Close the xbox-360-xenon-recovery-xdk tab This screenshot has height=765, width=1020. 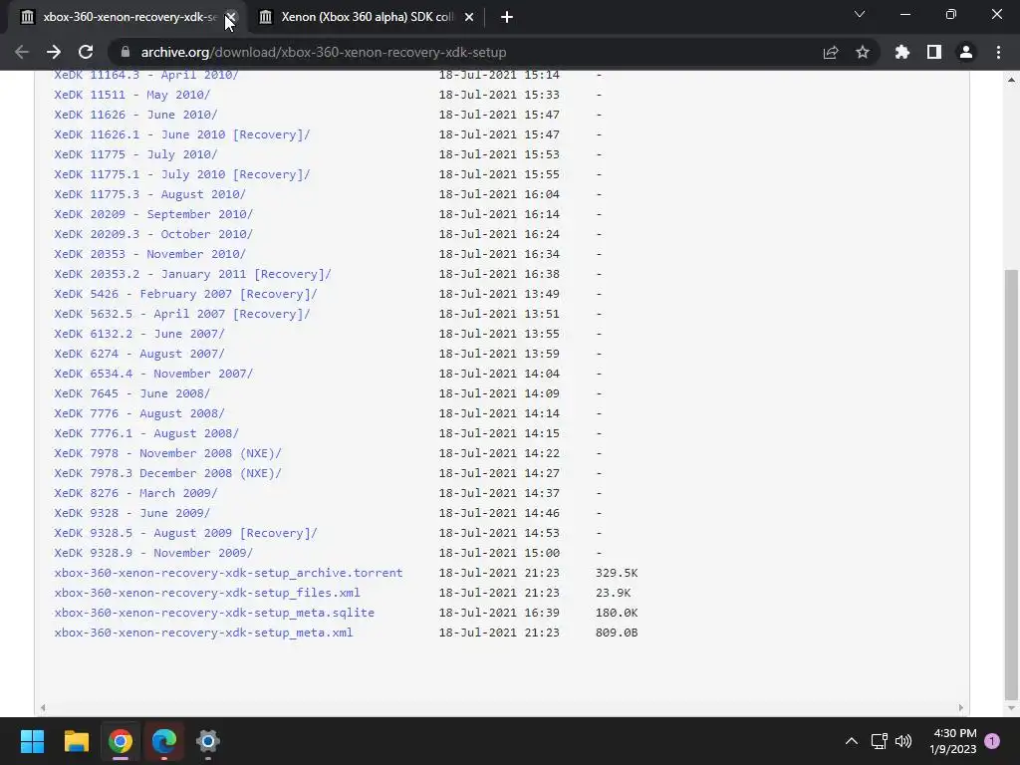click(231, 17)
